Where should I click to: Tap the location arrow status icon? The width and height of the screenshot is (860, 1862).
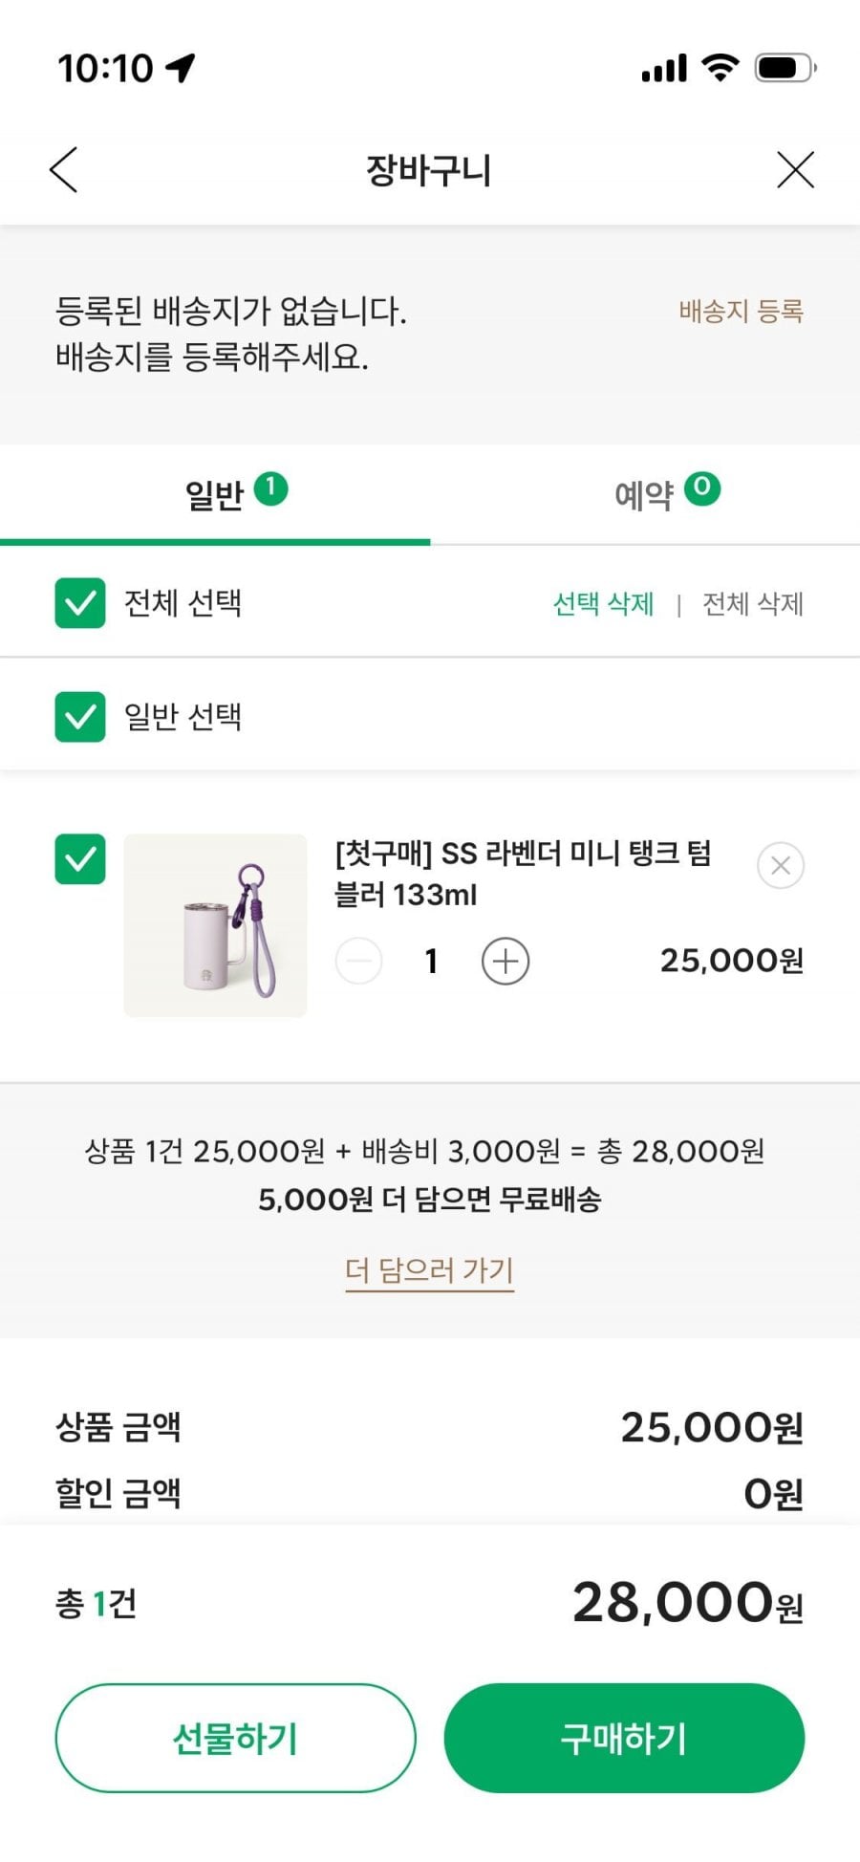click(181, 68)
